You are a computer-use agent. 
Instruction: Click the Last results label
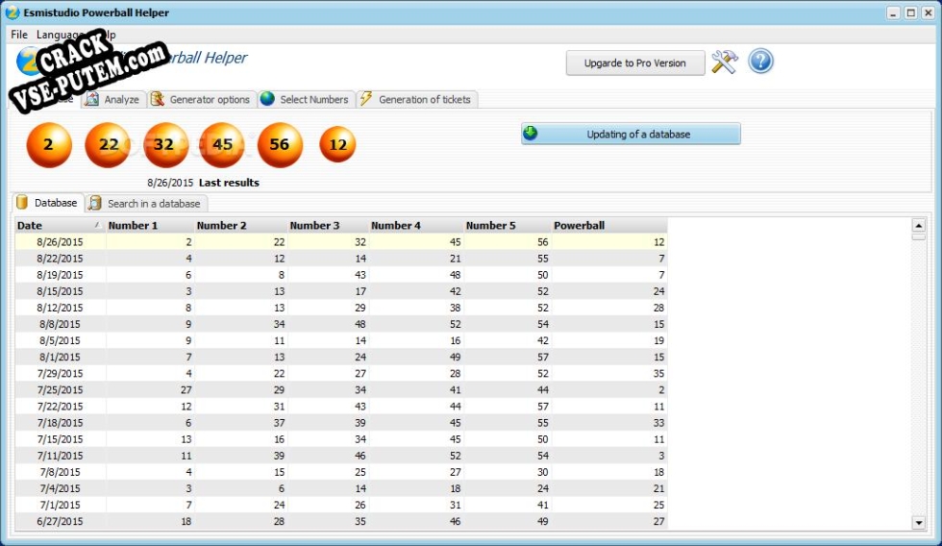(x=229, y=183)
